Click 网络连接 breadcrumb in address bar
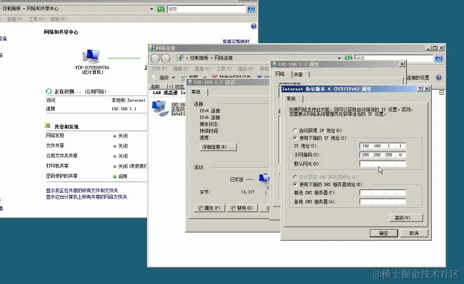The height and width of the screenshot is (284, 464). point(224,58)
